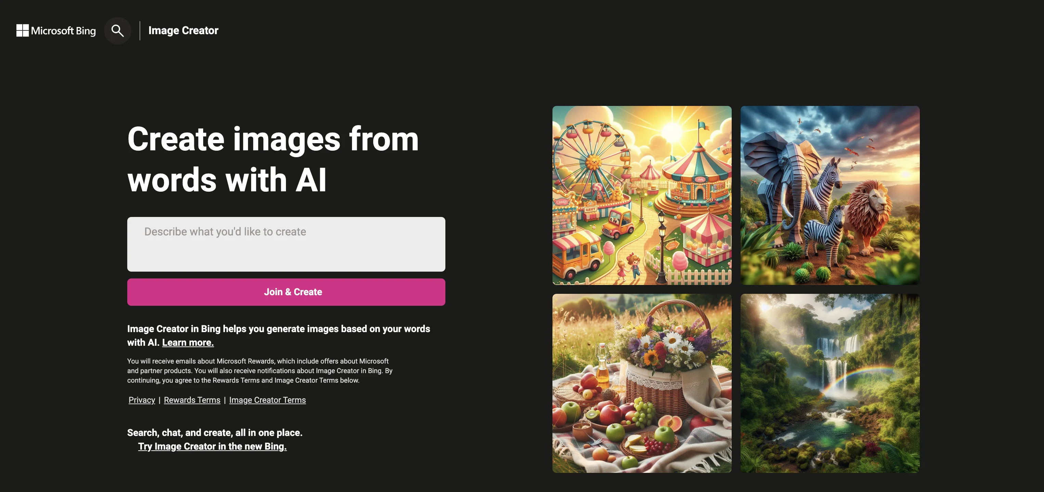Open the Rewards Terms link
The image size is (1044, 492).
(192, 400)
